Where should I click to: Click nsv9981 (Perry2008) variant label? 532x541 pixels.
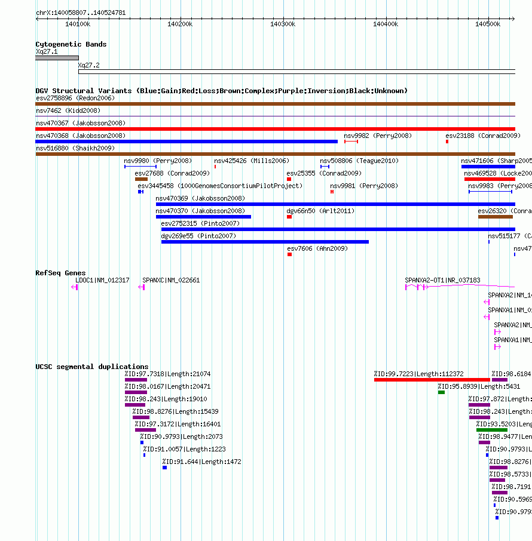(x=364, y=186)
